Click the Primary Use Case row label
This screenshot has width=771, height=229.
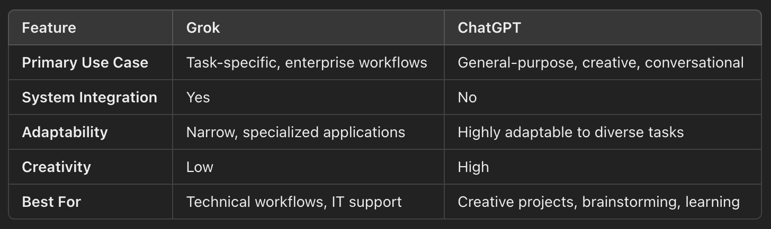(85, 62)
